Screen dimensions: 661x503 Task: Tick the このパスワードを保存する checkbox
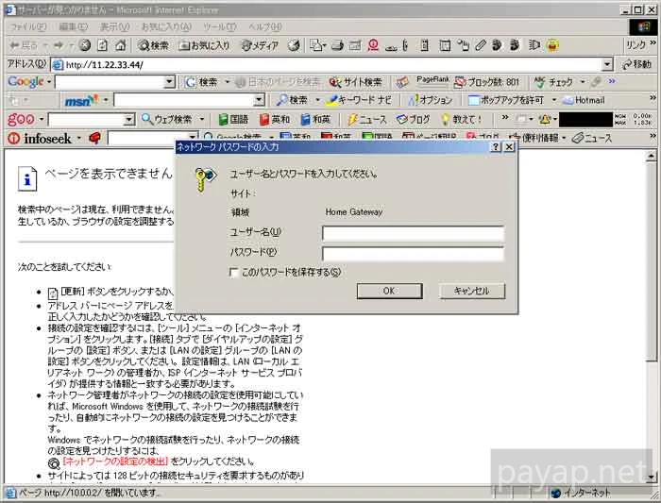(233, 272)
